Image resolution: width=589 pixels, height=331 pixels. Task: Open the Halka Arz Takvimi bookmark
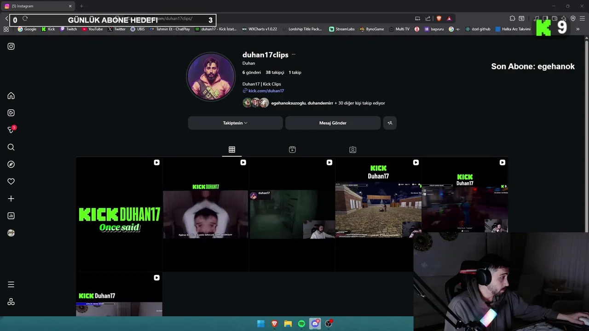click(x=513, y=29)
